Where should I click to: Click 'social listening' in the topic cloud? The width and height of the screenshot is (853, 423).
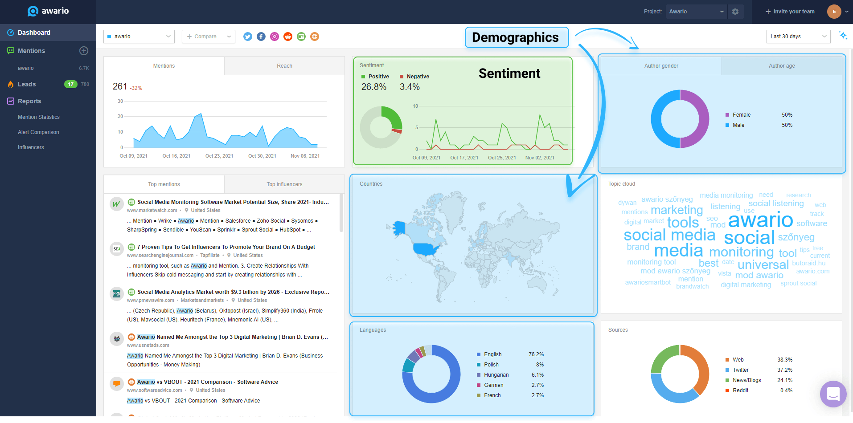(776, 203)
